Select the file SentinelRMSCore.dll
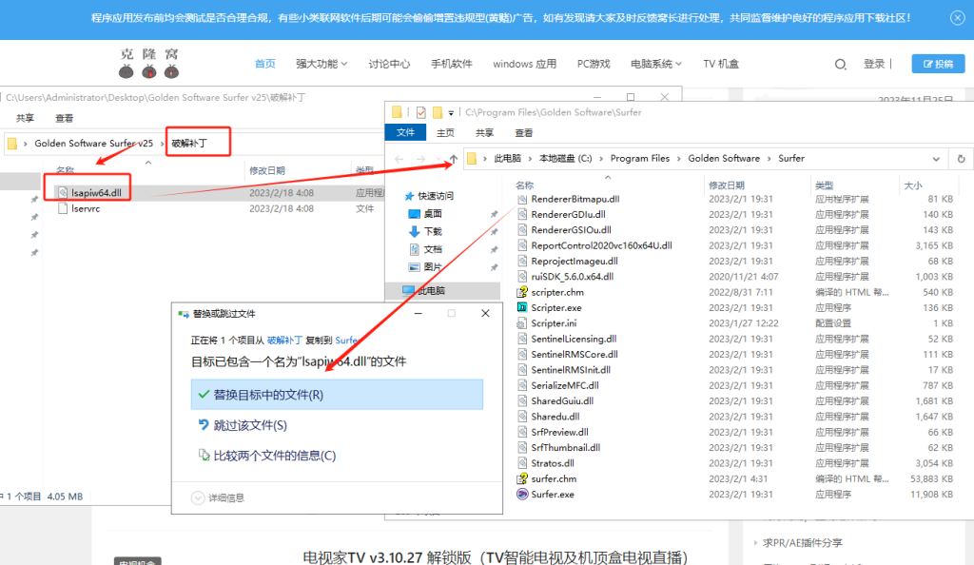 (x=574, y=354)
